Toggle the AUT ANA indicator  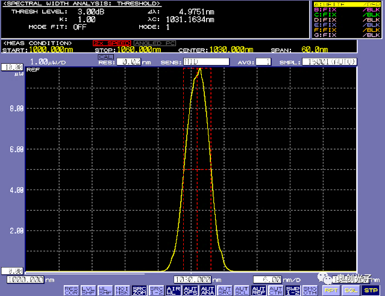(x=207, y=291)
